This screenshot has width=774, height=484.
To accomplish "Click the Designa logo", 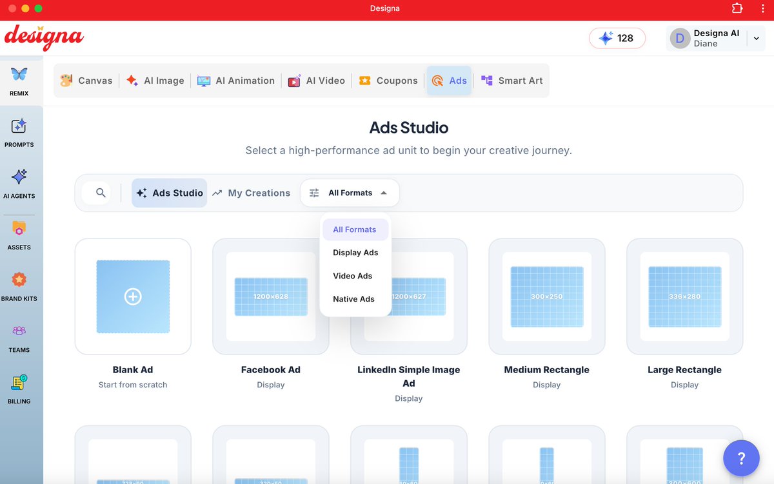I will point(44,38).
